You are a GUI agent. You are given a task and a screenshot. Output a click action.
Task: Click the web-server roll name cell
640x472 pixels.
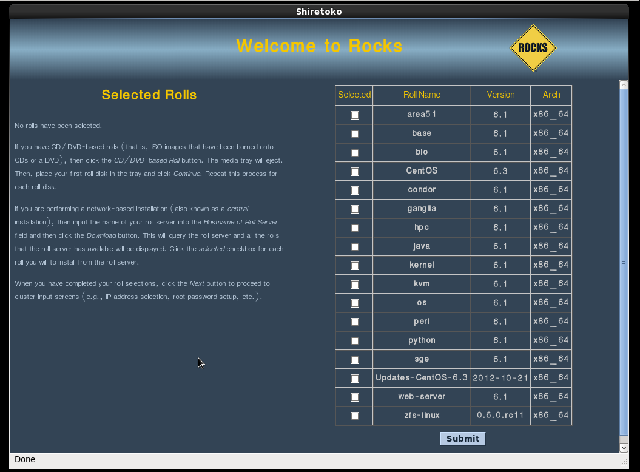click(x=422, y=396)
